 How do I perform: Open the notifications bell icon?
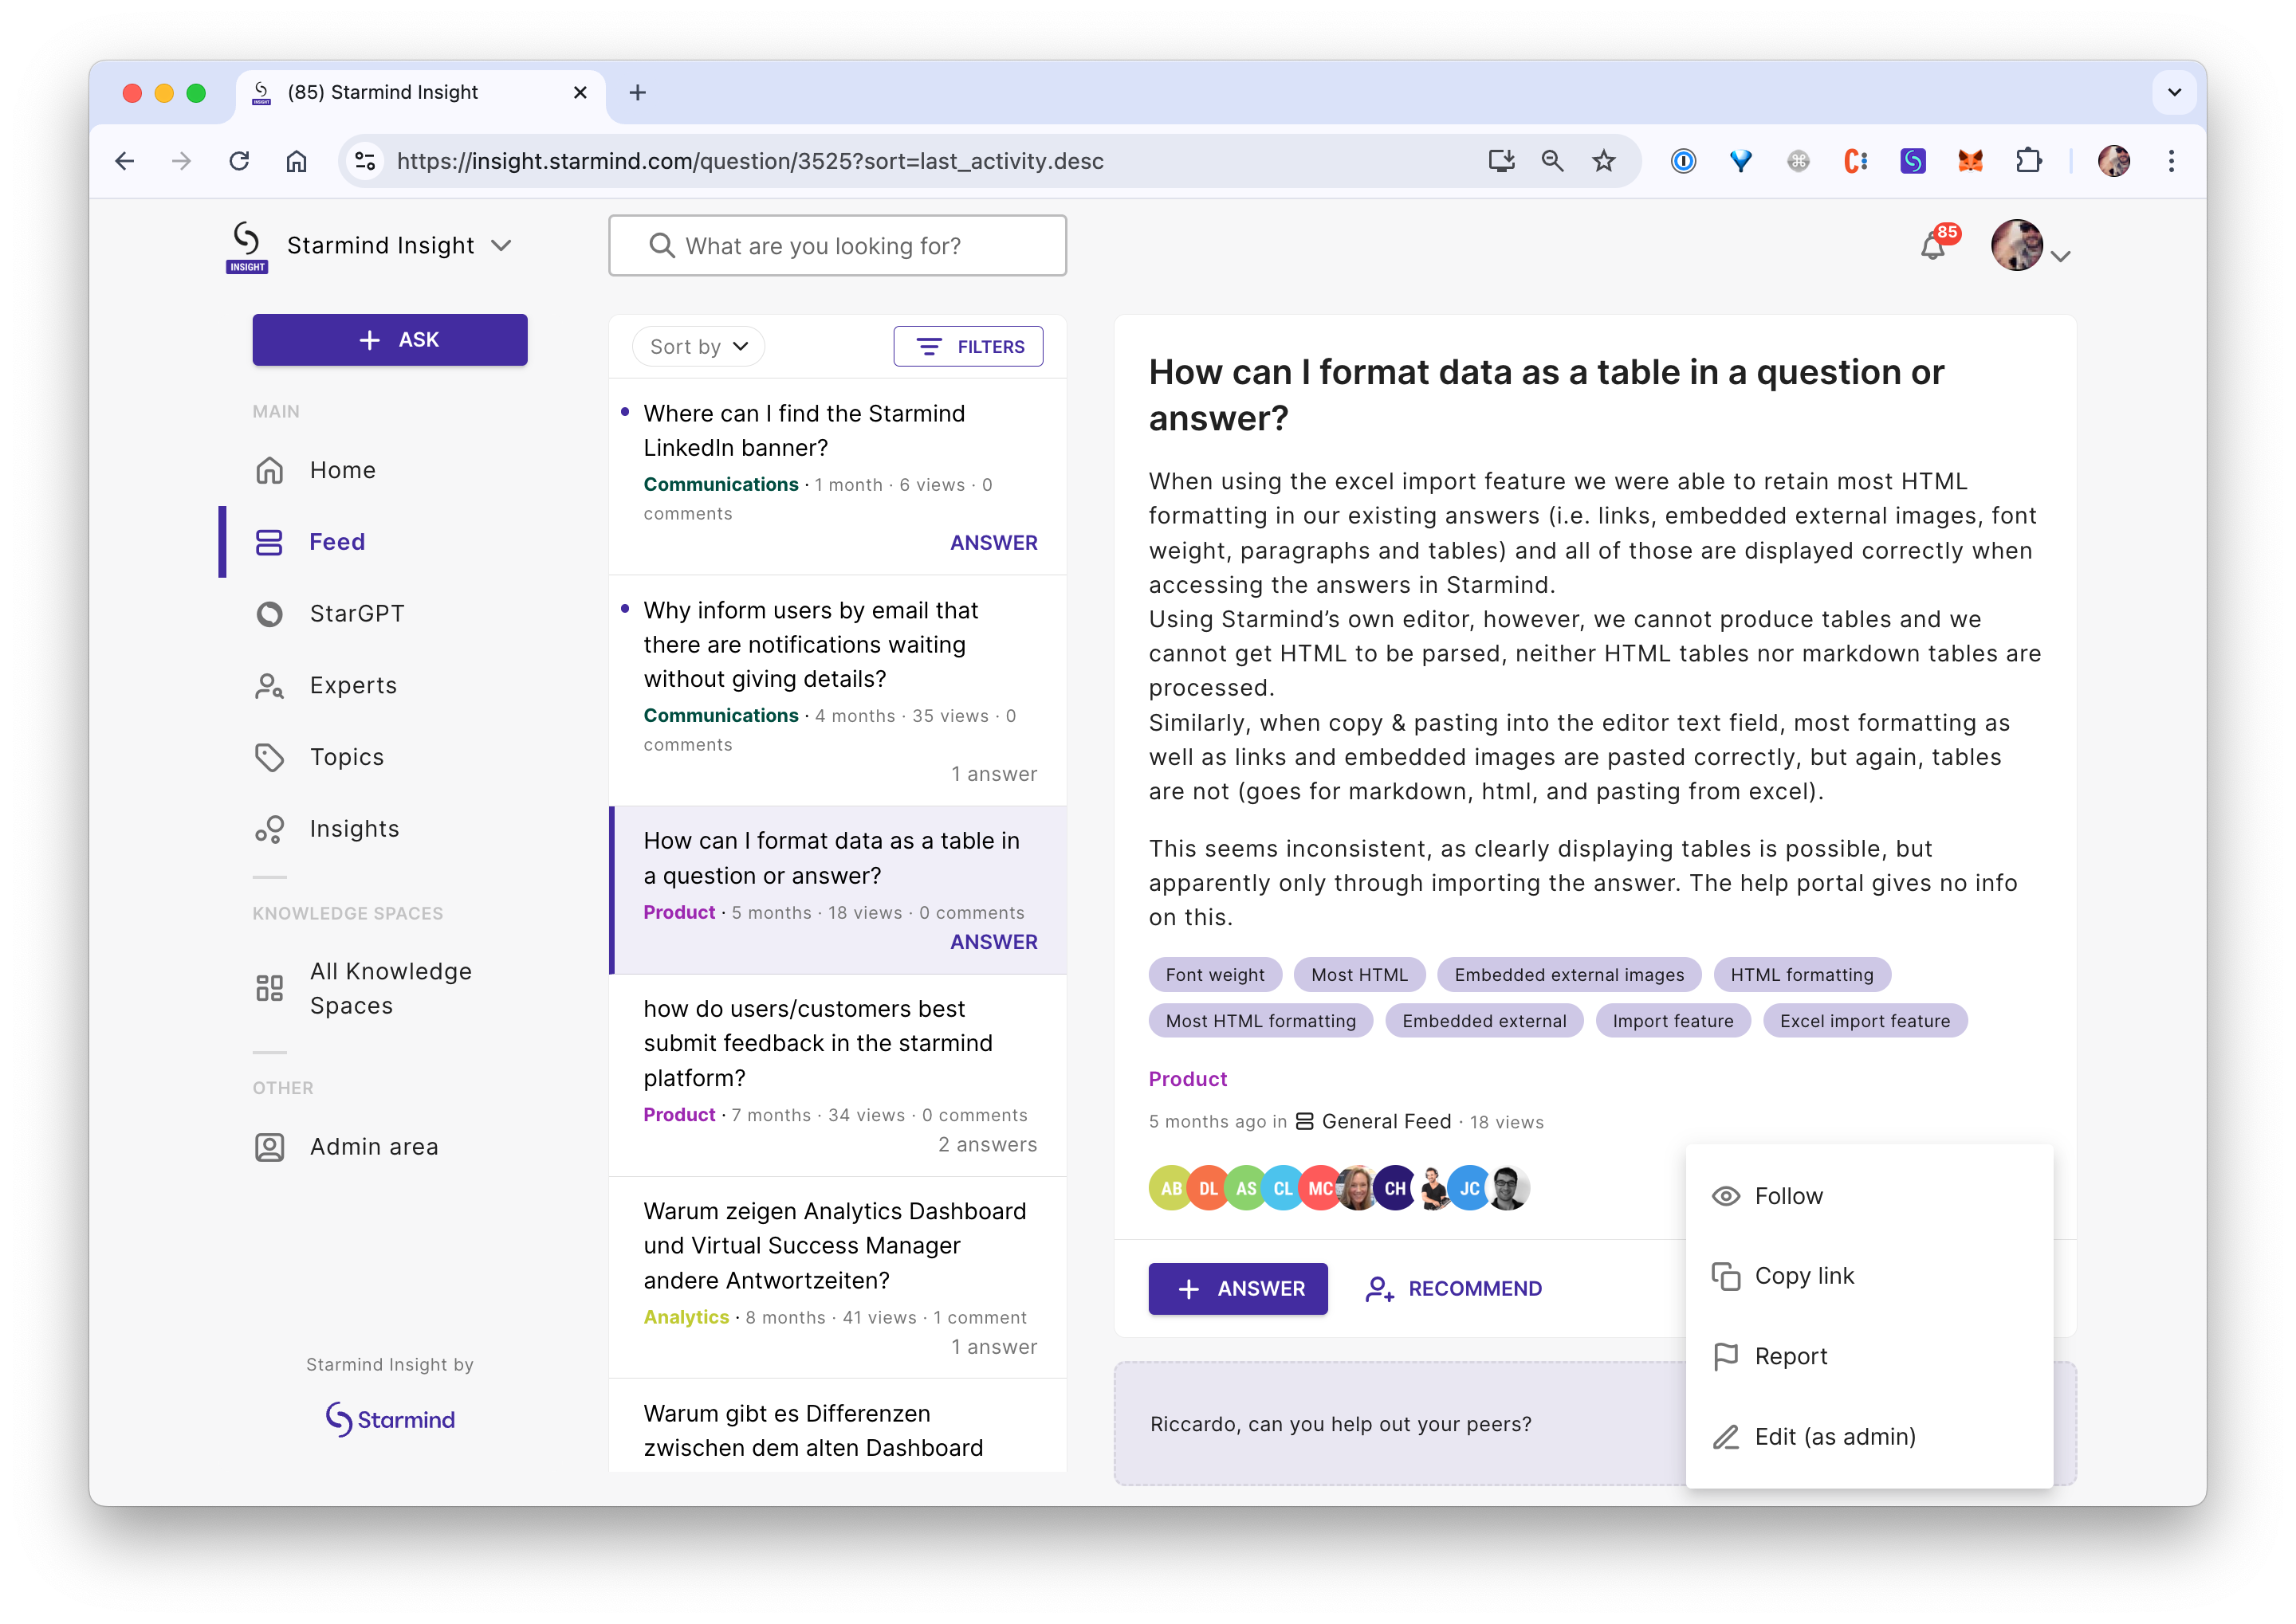pyautogui.click(x=1932, y=246)
